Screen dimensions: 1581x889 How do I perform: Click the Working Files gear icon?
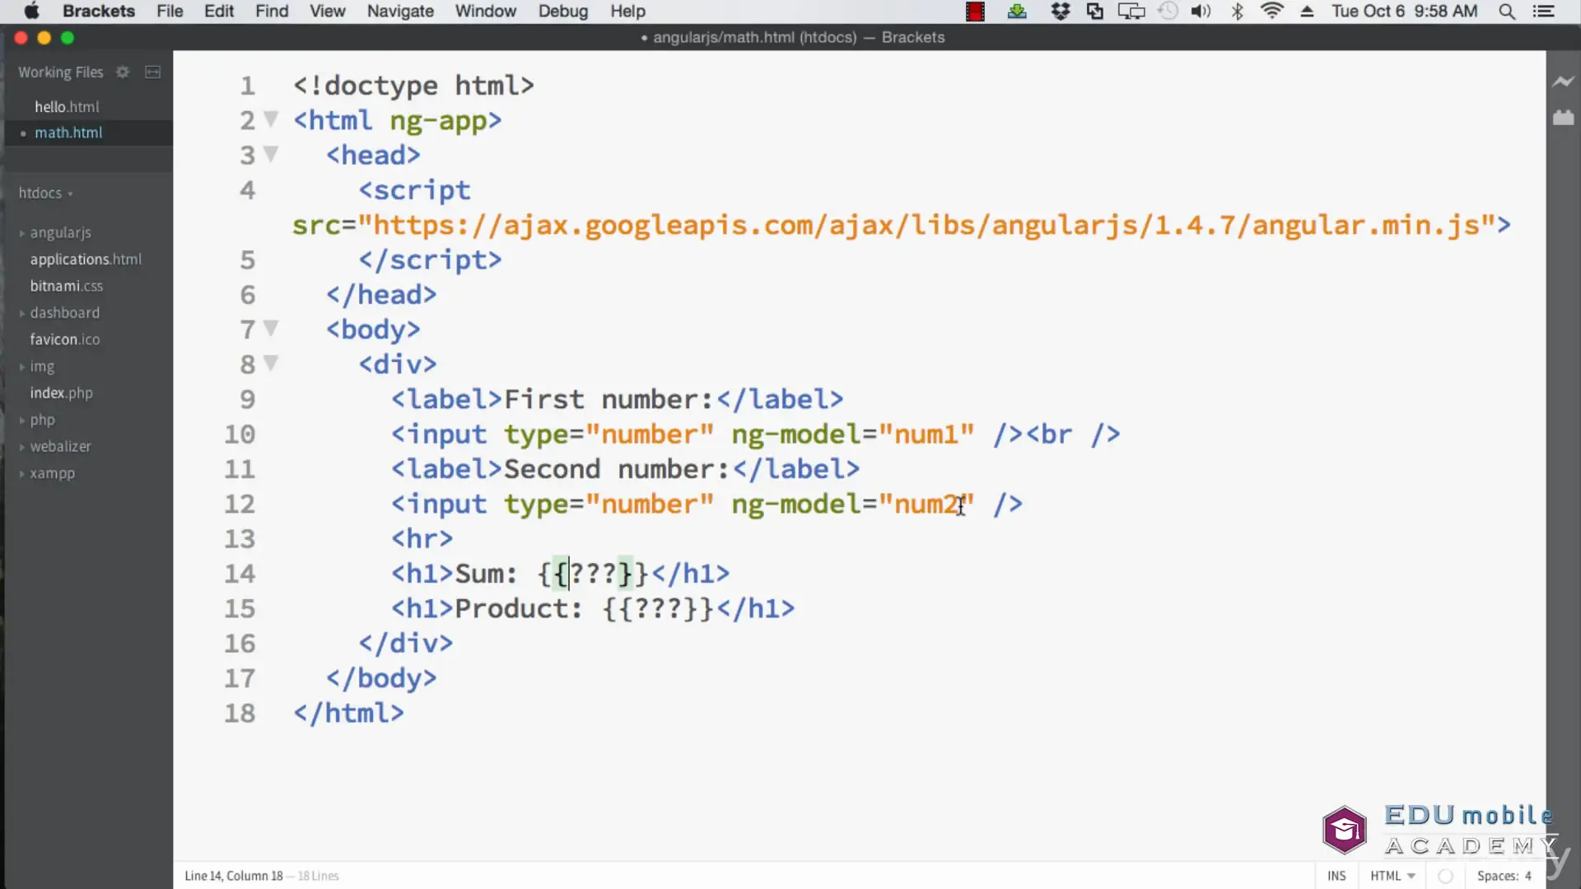click(x=123, y=72)
